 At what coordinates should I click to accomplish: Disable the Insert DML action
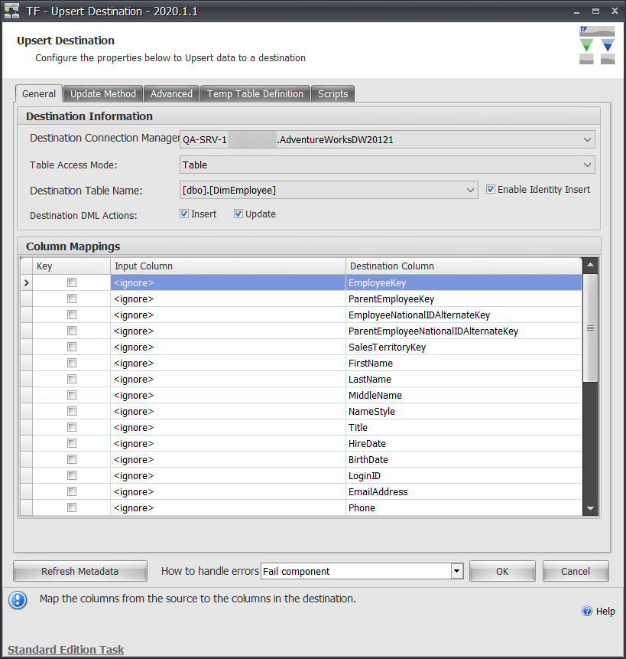182,214
